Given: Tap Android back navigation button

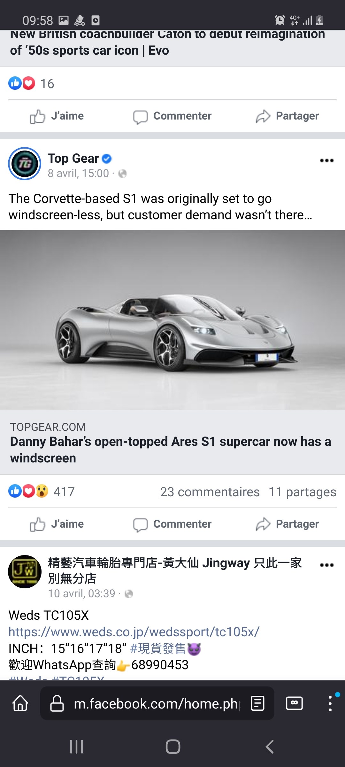Looking at the screenshot, I should tap(270, 747).
